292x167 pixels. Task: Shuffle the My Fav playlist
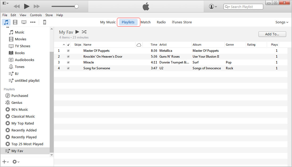[84, 32]
